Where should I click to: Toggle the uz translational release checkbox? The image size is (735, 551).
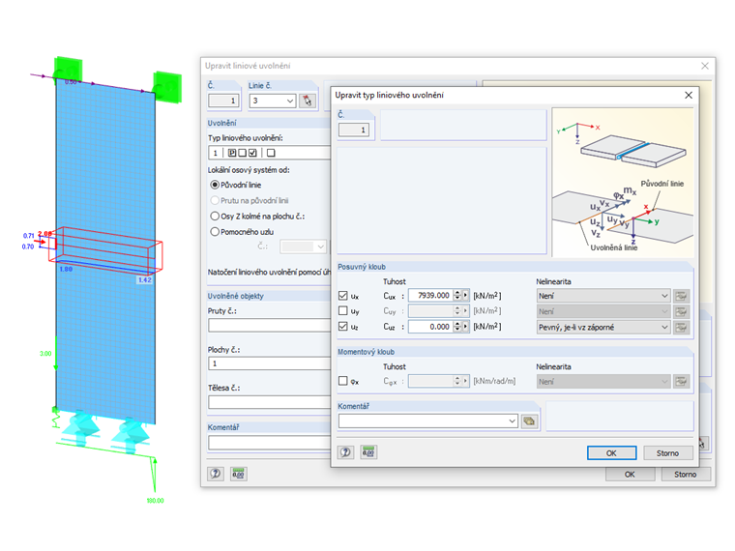click(x=342, y=326)
